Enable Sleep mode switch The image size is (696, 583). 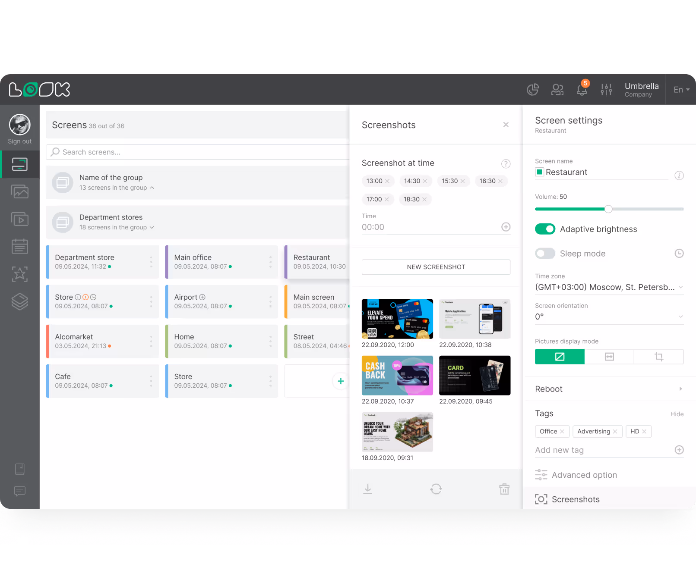(545, 254)
